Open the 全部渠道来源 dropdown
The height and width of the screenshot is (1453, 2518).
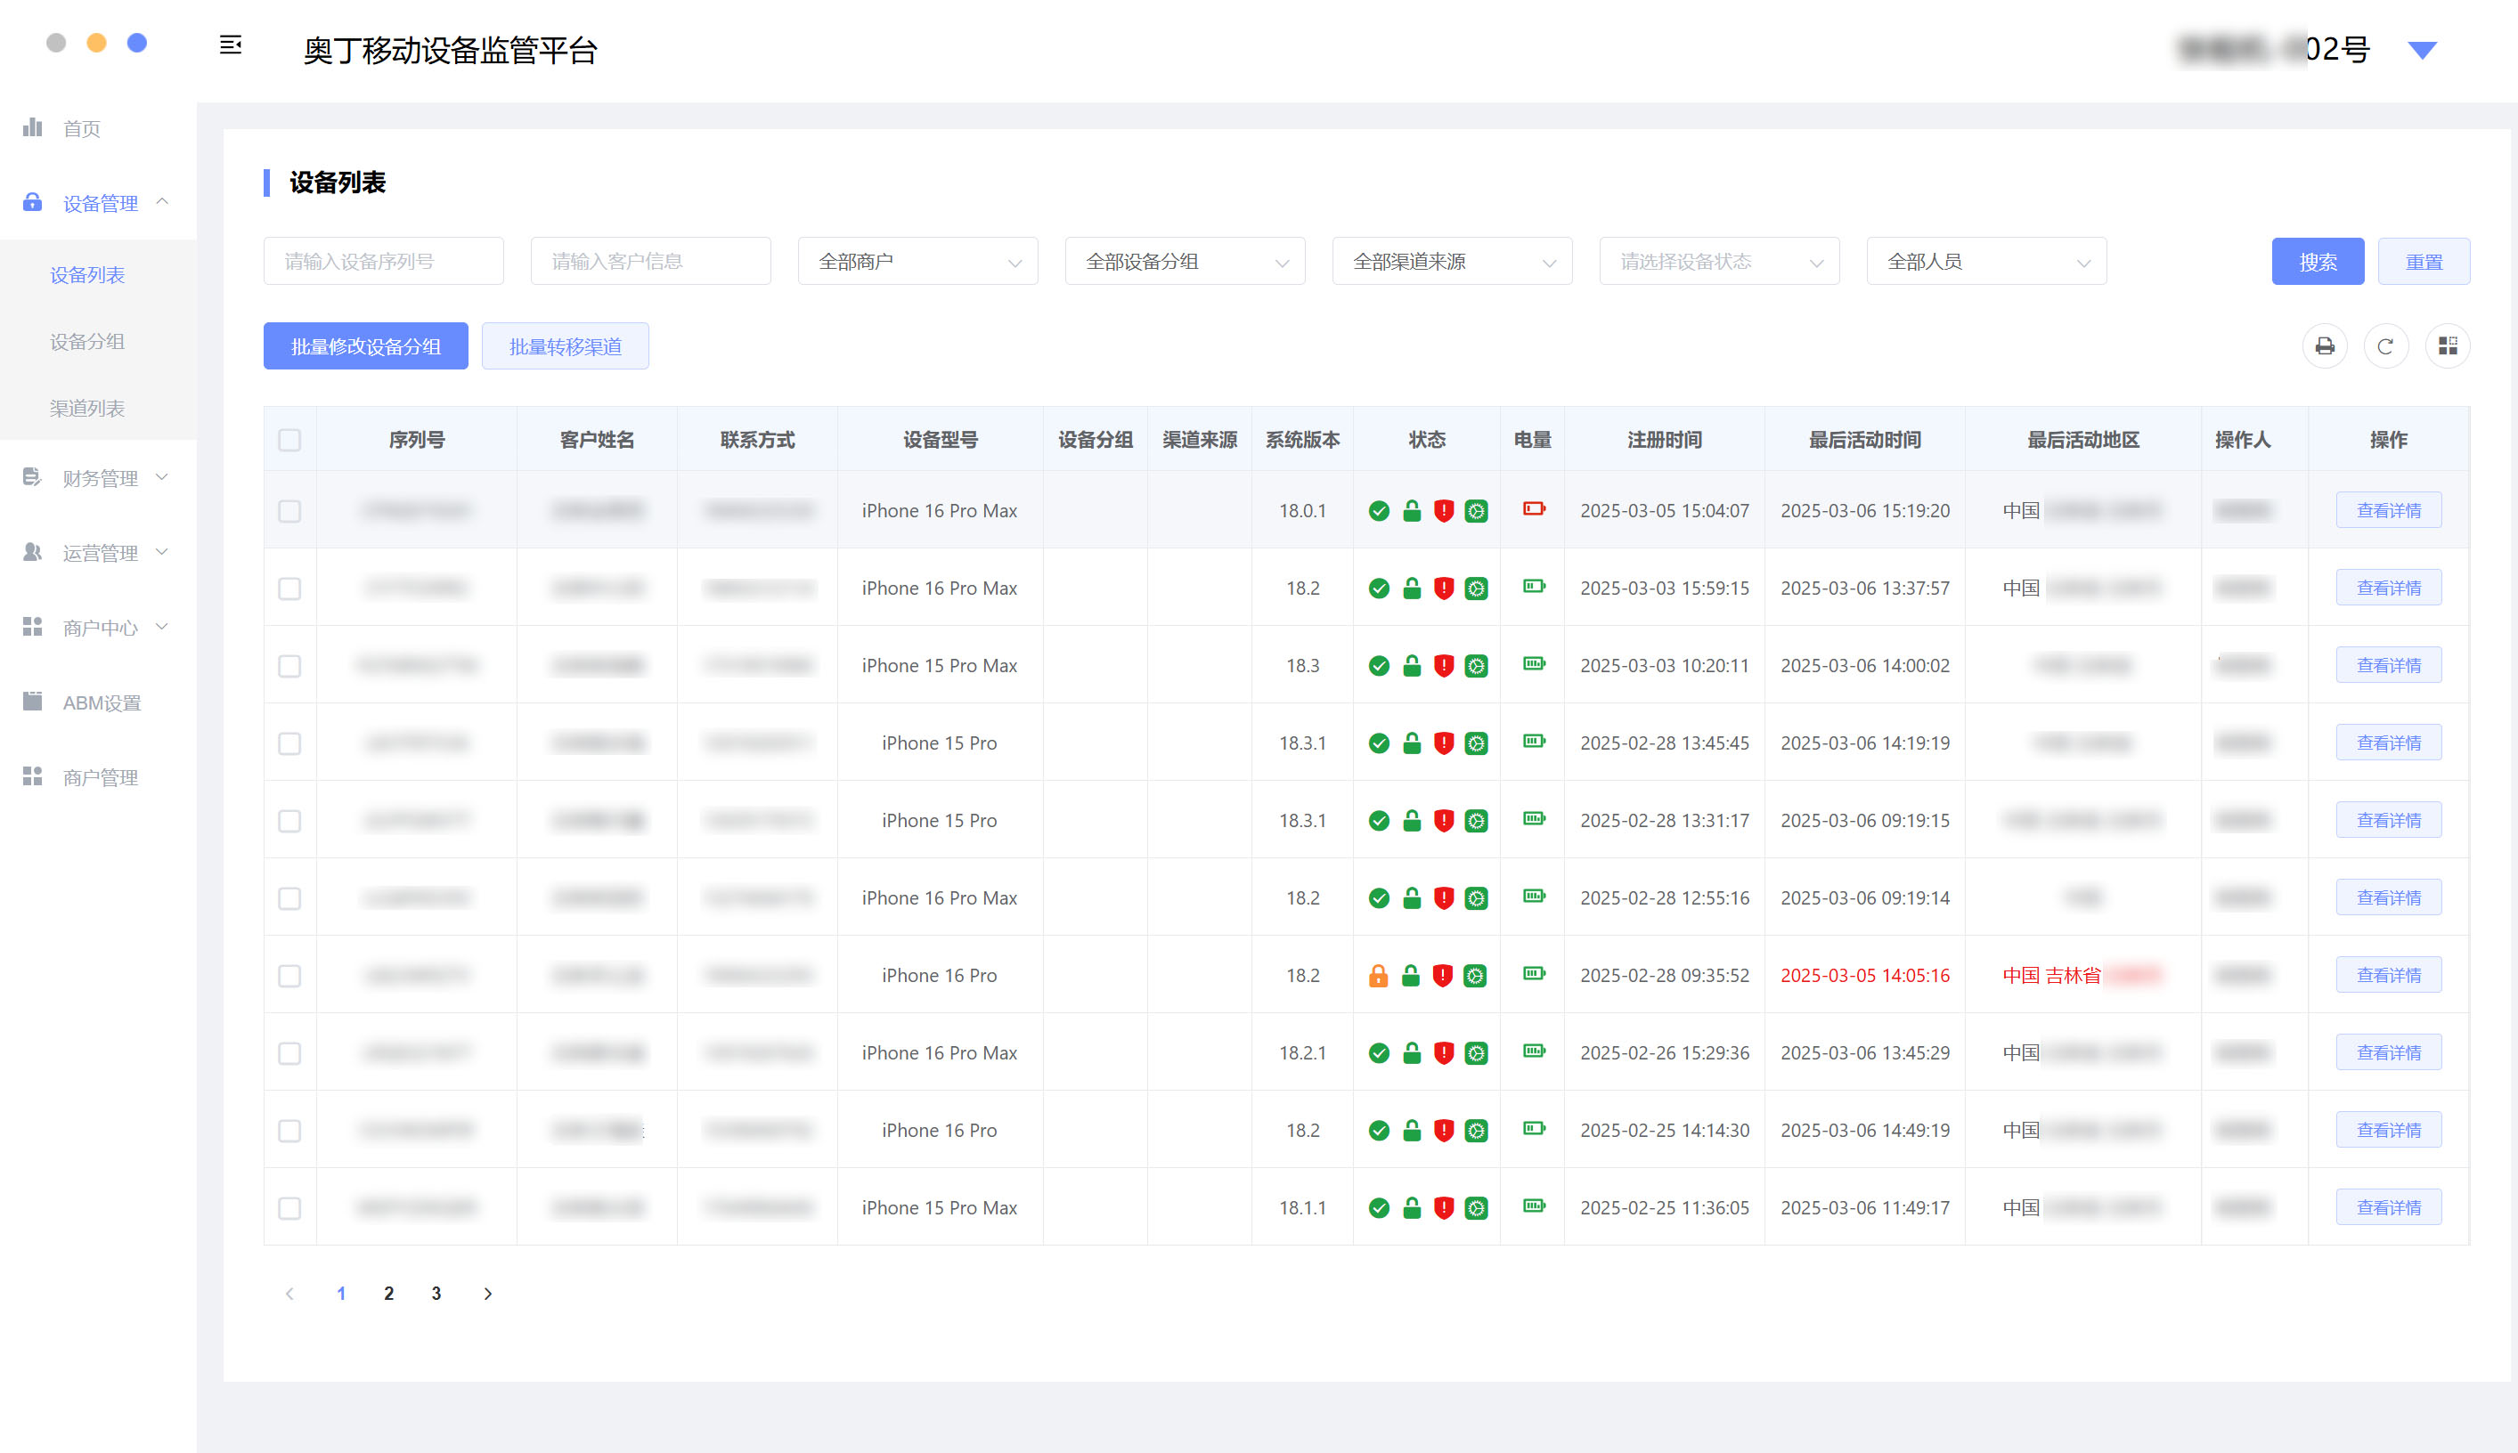[1452, 262]
